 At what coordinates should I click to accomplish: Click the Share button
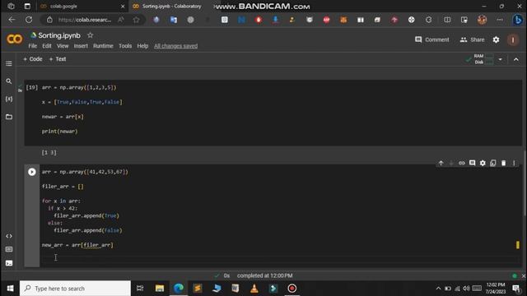(472, 39)
